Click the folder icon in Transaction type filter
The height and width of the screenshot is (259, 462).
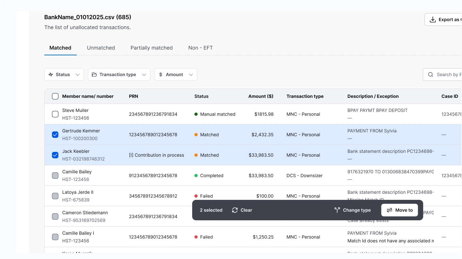[94, 75]
